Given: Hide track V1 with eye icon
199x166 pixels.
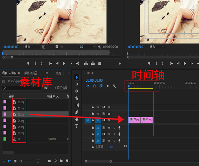Looking at the screenshot, I should [109, 121].
